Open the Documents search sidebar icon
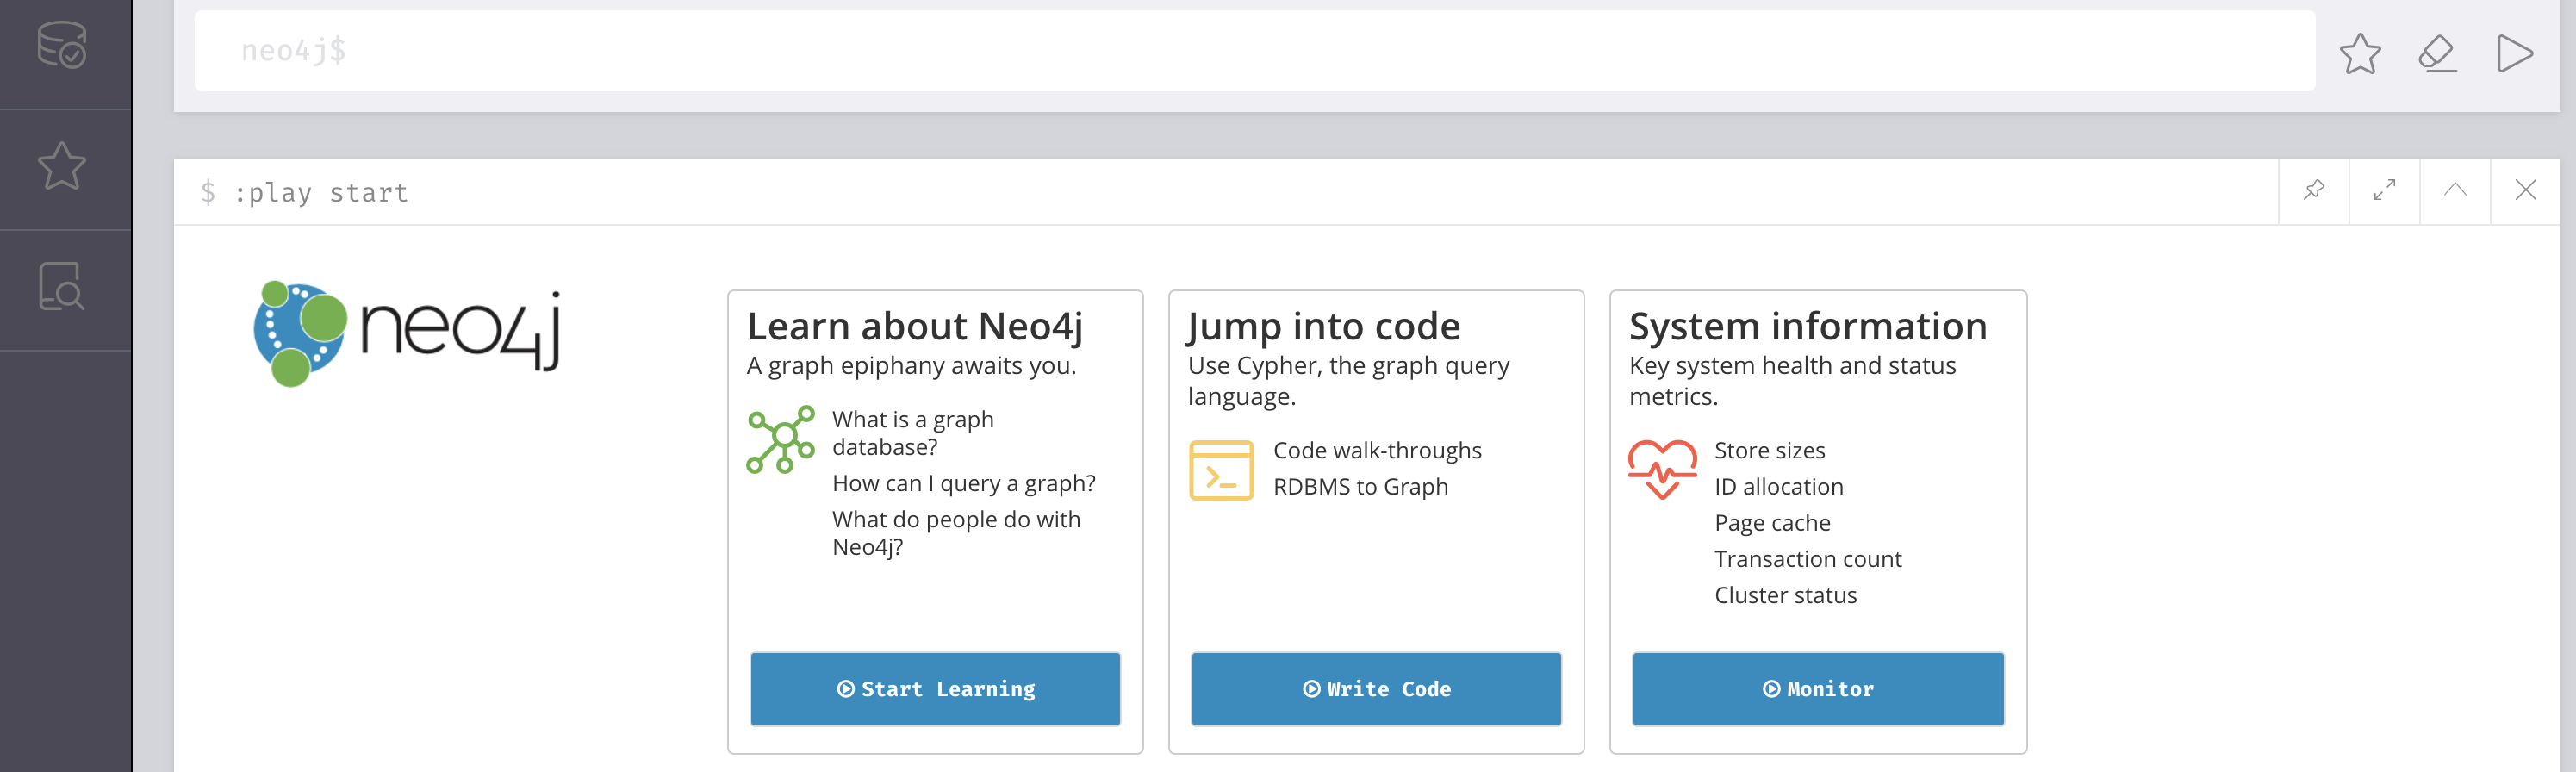 (x=61, y=287)
